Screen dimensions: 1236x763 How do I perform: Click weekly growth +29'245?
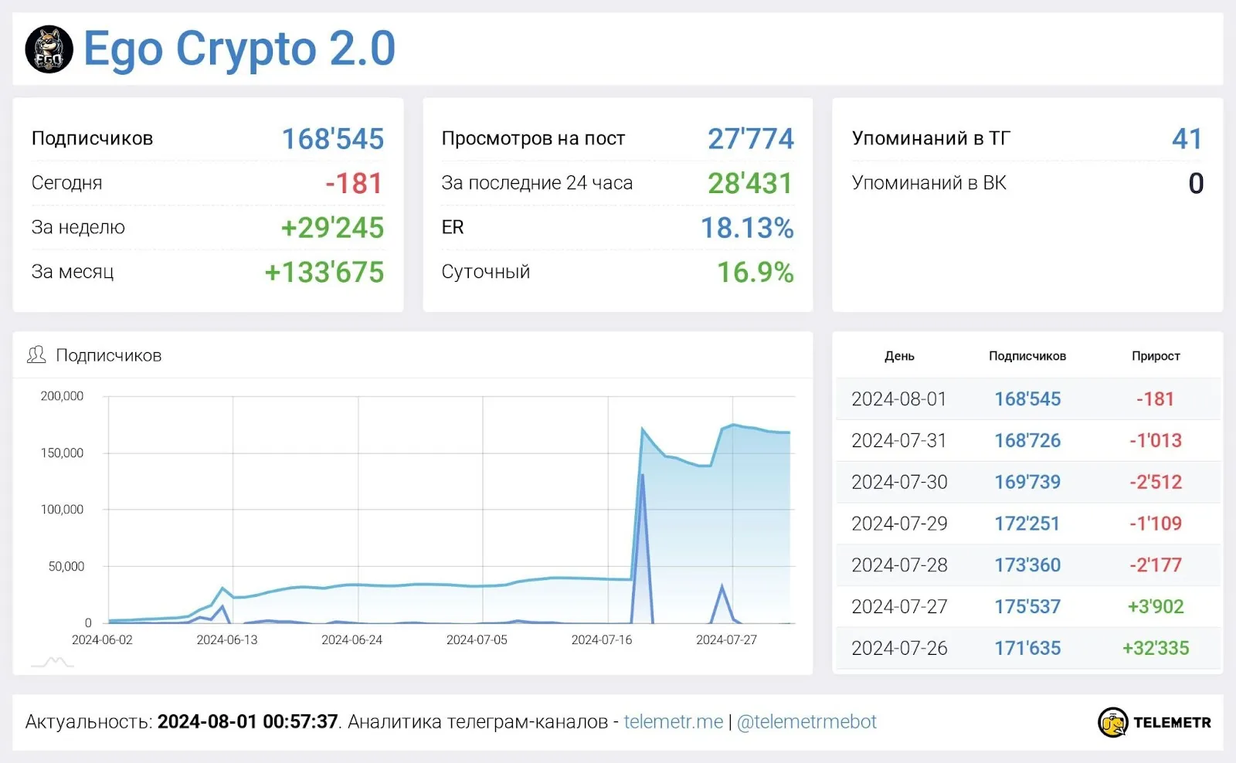point(332,227)
